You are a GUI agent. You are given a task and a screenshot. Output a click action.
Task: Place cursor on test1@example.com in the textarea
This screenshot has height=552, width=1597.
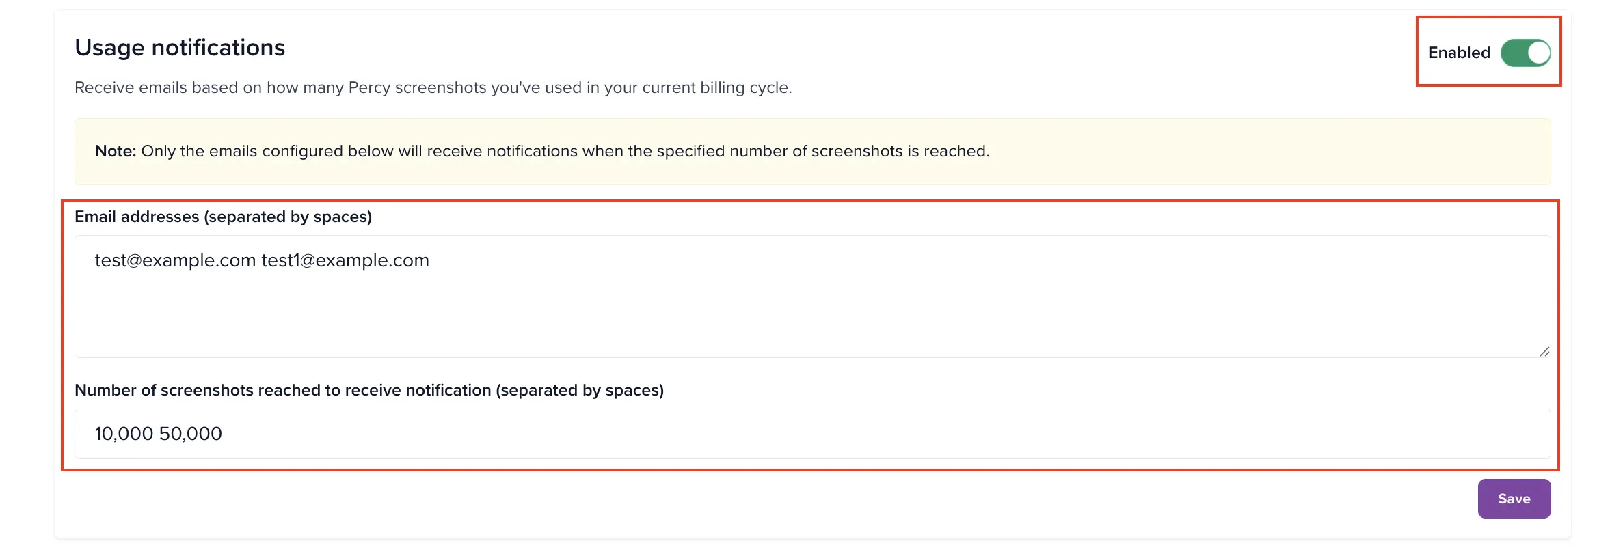click(x=345, y=260)
